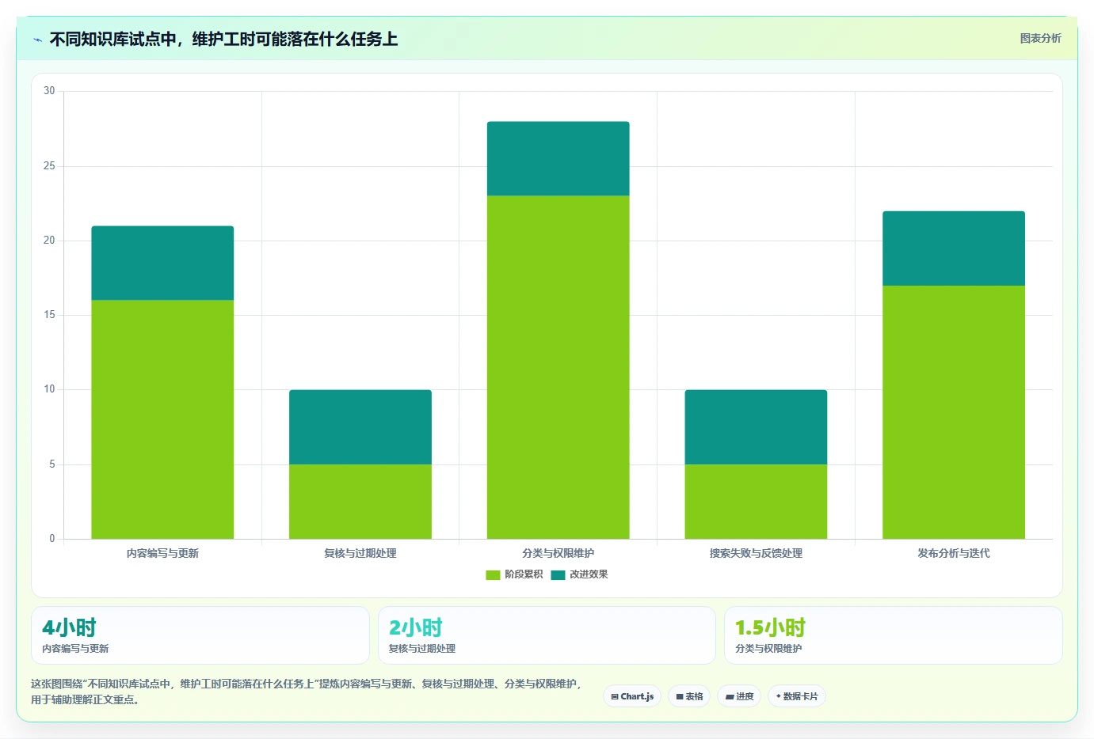Click the 复核与过期处理 x-axis label
This screenshot has width=1094, height=739.
[360, 553]
